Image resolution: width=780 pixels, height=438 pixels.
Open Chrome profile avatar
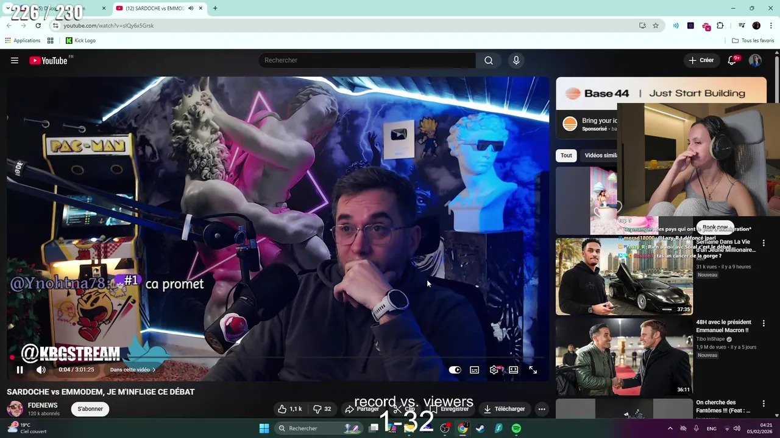click(x=756, y=26)
